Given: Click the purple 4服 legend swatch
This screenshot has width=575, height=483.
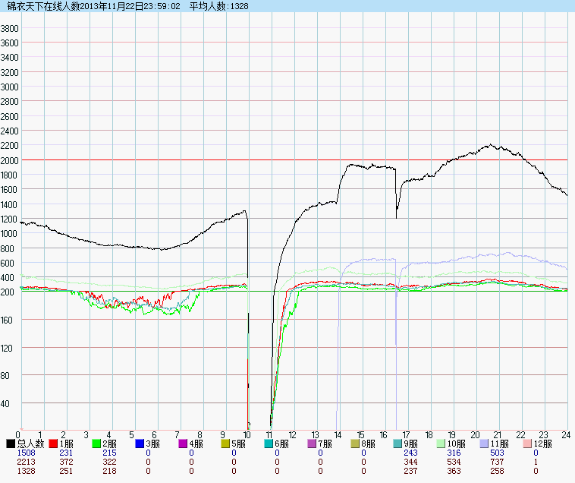Looking at the screenshot, I should coord(183,444).
